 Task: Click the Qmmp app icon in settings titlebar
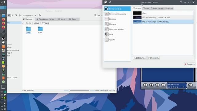coord(106,2)
